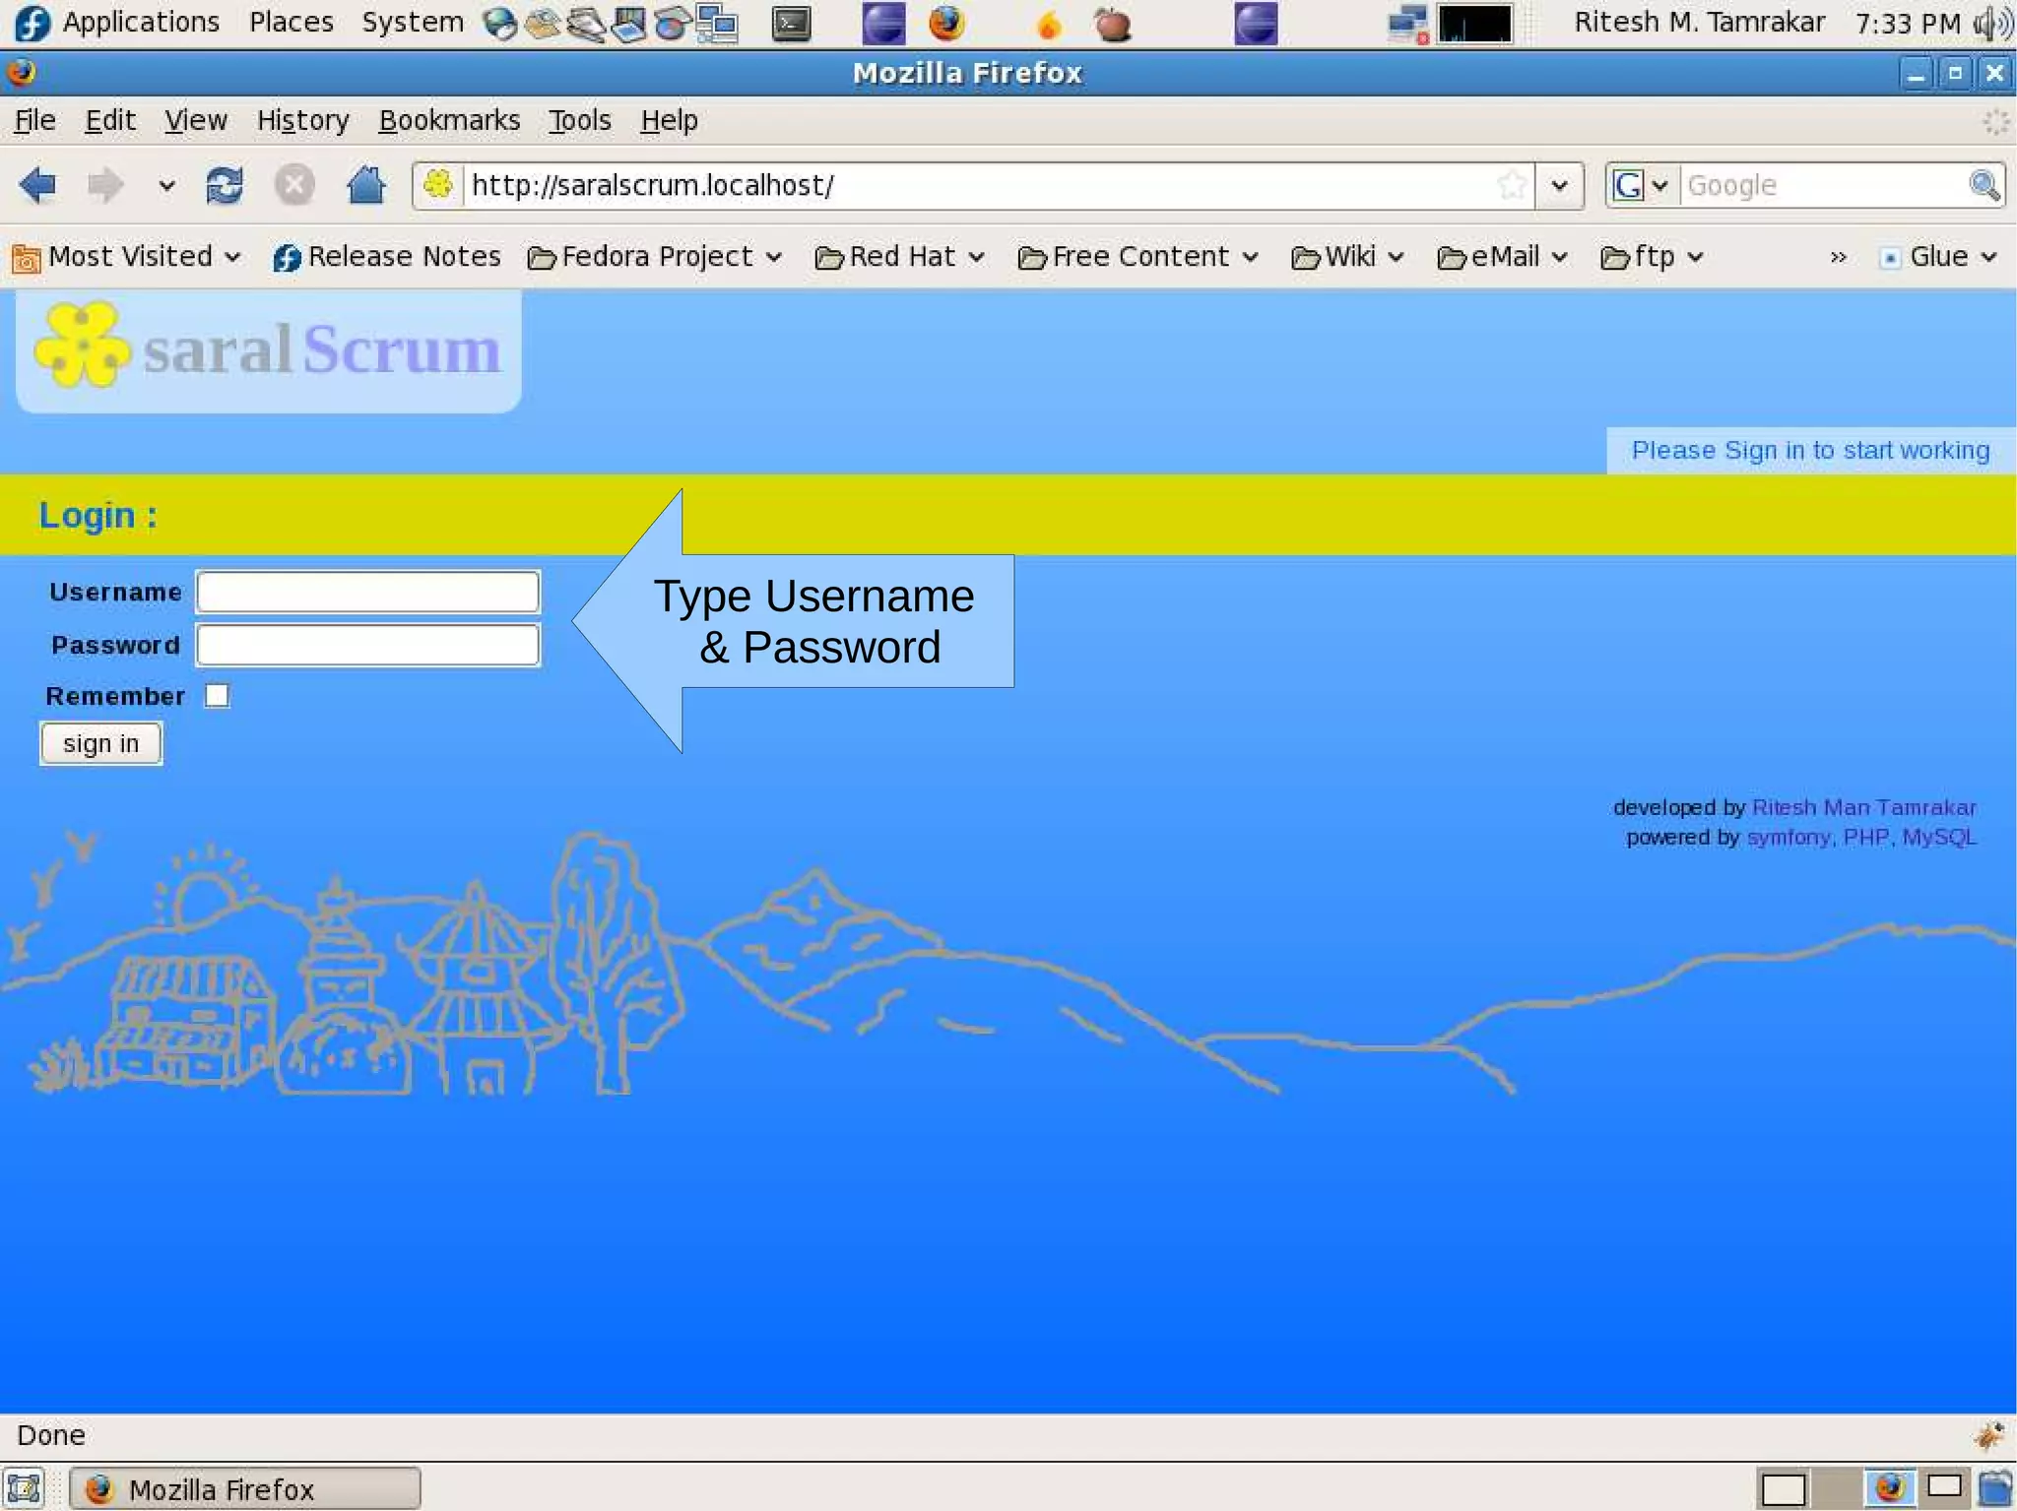Open the Tools menu
Image resolution: width=2017 pixels, height=1511 pixels.
pyautogui.click(x=579, y=120)
